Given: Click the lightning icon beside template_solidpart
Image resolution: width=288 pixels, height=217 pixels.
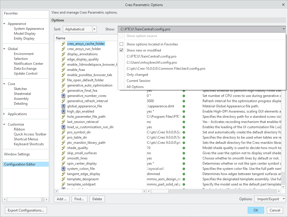Looking at the screenshot, I should coord(63,184).
